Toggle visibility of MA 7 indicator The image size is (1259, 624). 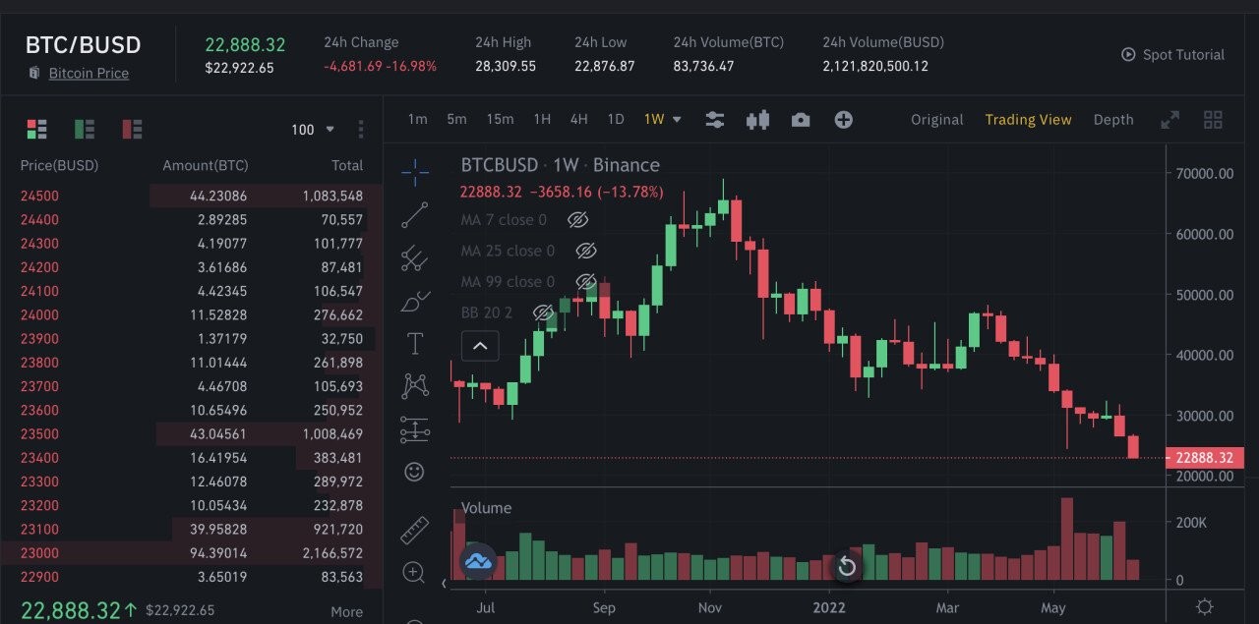(x=577, y=220)
